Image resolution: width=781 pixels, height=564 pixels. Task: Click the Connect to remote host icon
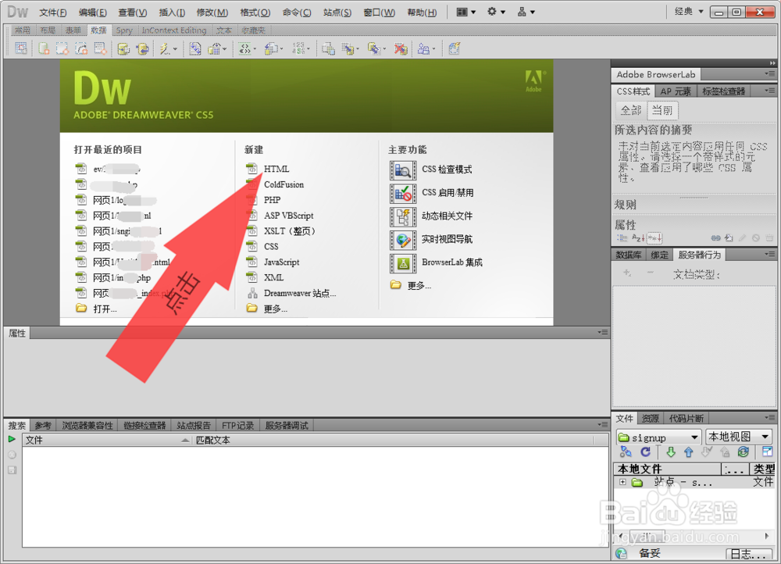(x=626, y=452)
